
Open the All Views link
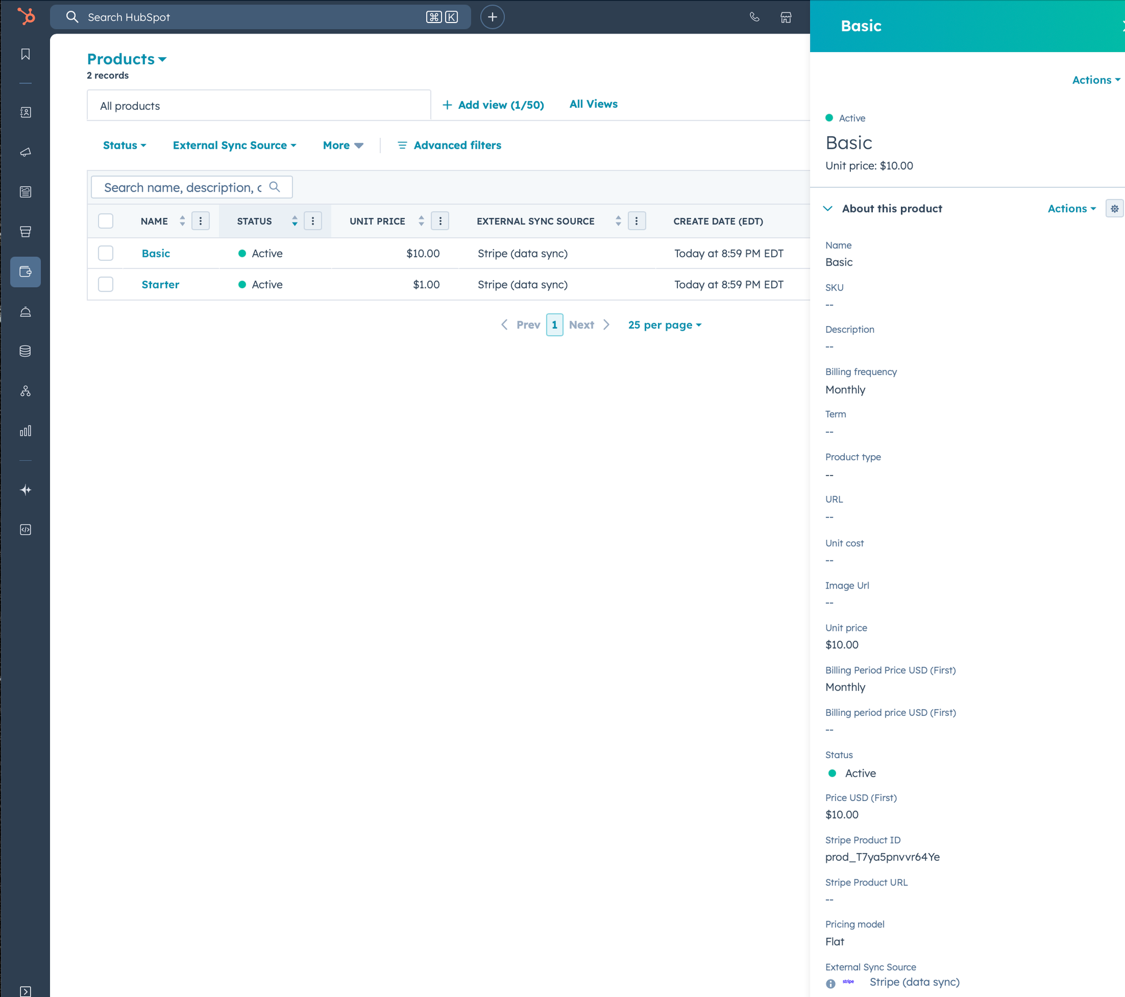pyautogui.click(x=593, y=104)
